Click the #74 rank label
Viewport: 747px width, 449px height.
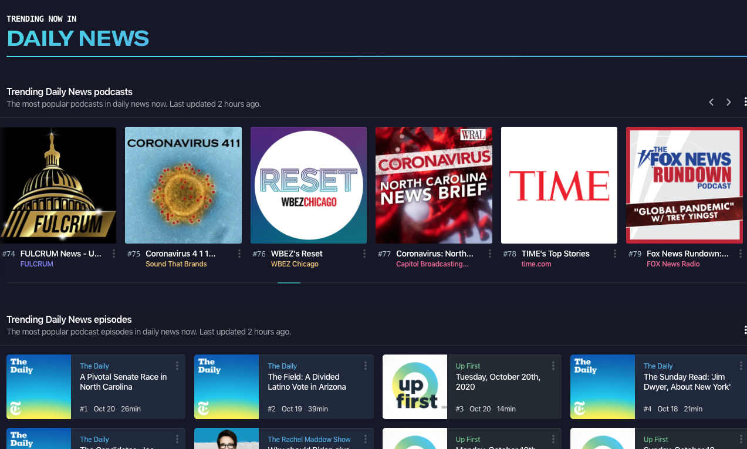(x=9, y=254)
